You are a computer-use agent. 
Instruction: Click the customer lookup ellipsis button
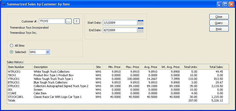68,21
